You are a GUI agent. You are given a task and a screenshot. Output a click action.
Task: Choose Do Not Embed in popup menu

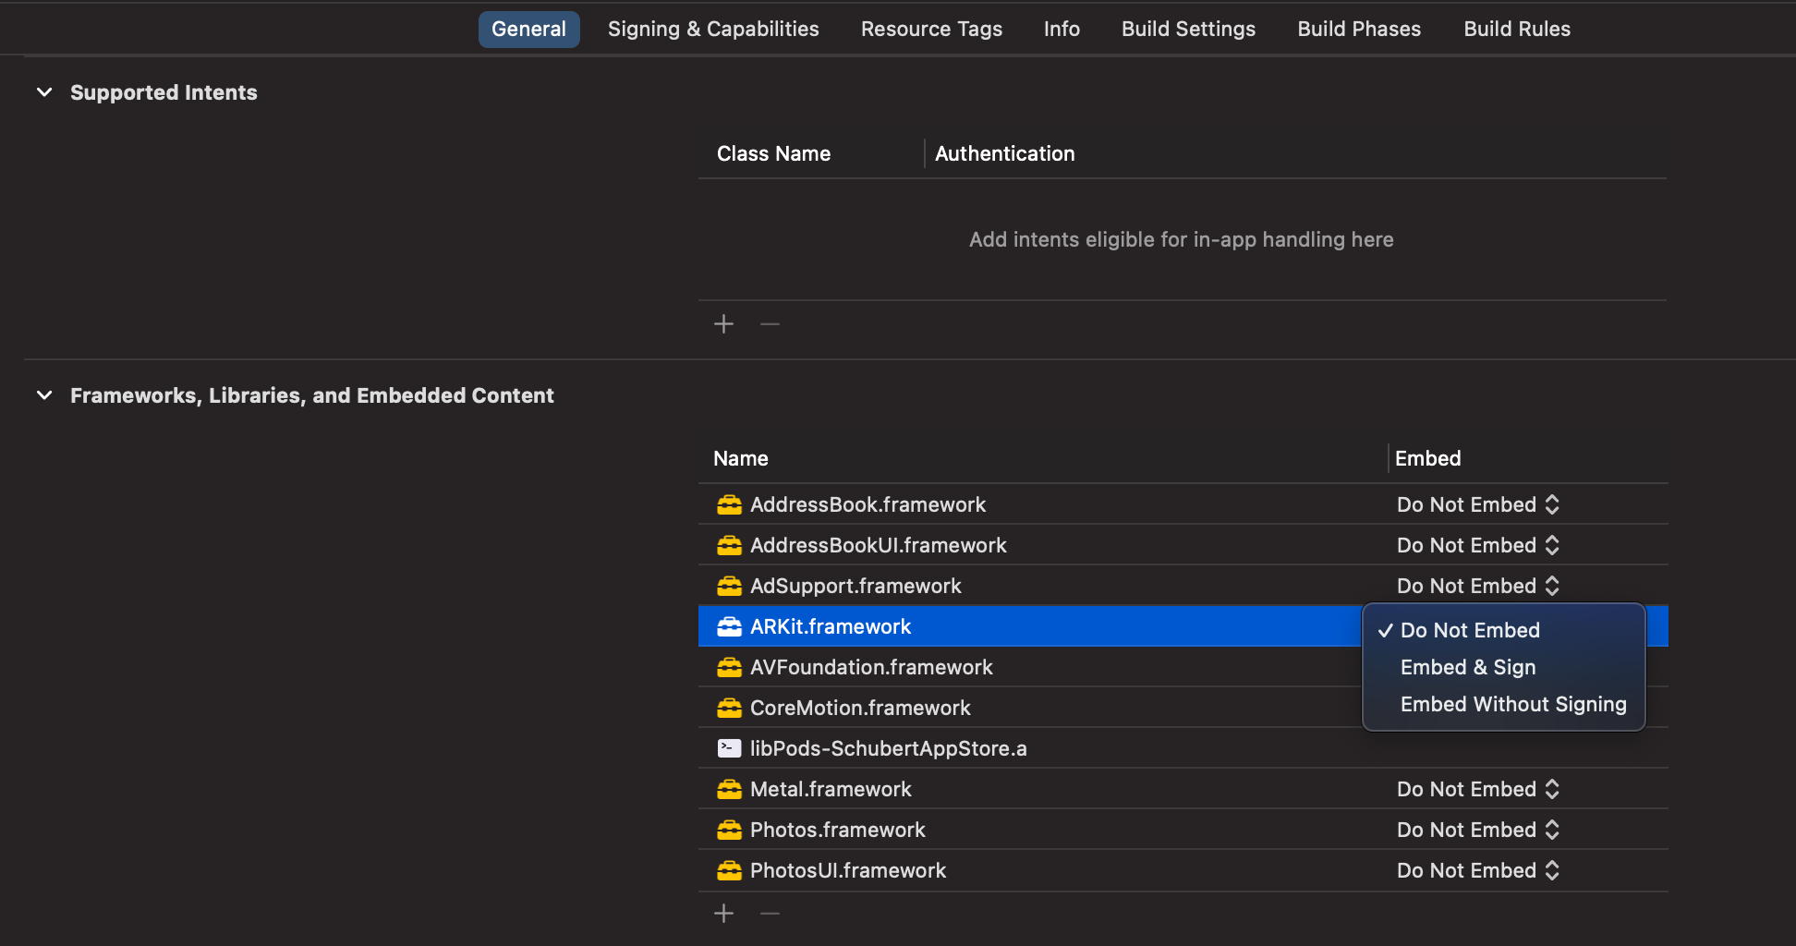pyautogui.click(x=1504, y=630)
